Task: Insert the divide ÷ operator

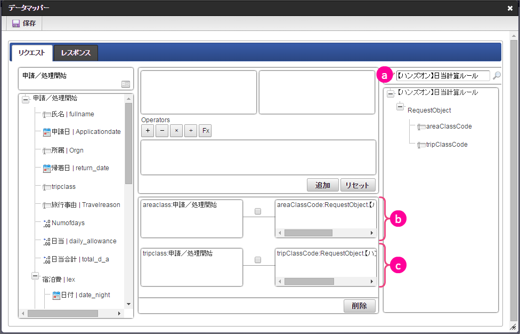Action: coord(191,131)
